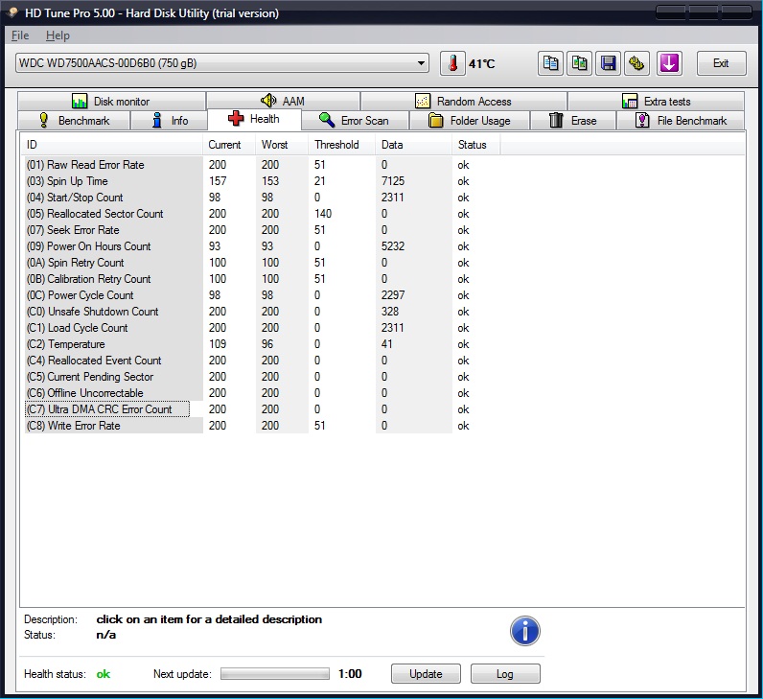This screenshot has width=763, height=699.
Task: Open the options gear icon
Action: (636, 63)
